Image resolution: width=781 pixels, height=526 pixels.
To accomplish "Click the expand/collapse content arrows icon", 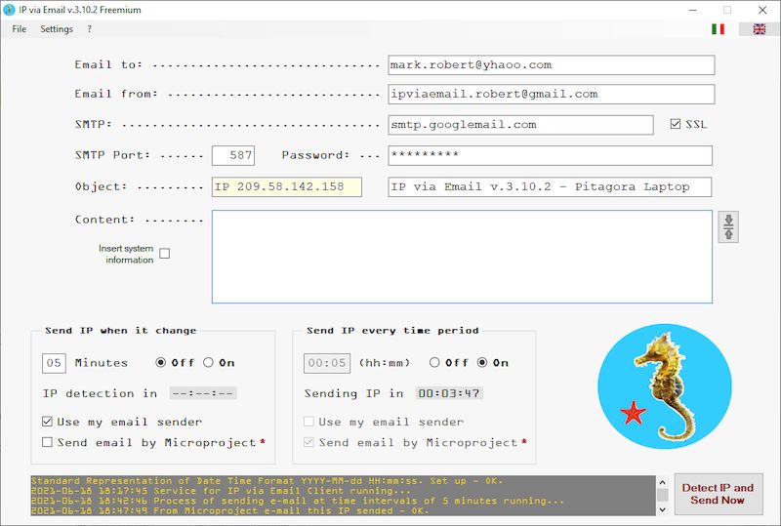I will 728,227.
